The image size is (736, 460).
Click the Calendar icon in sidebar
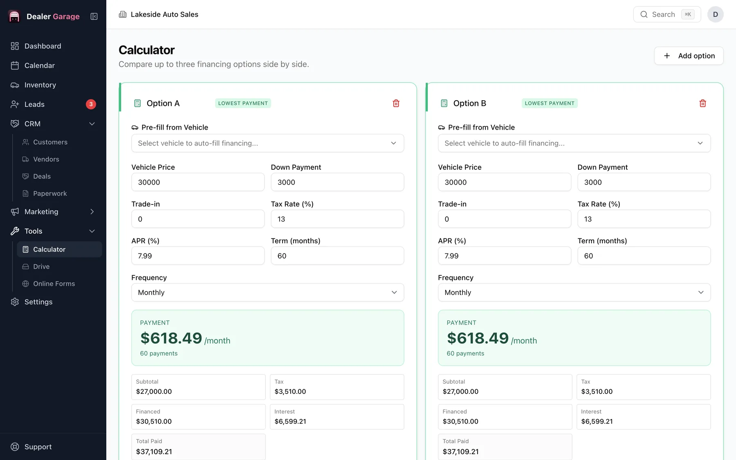(x=15, y=65)
